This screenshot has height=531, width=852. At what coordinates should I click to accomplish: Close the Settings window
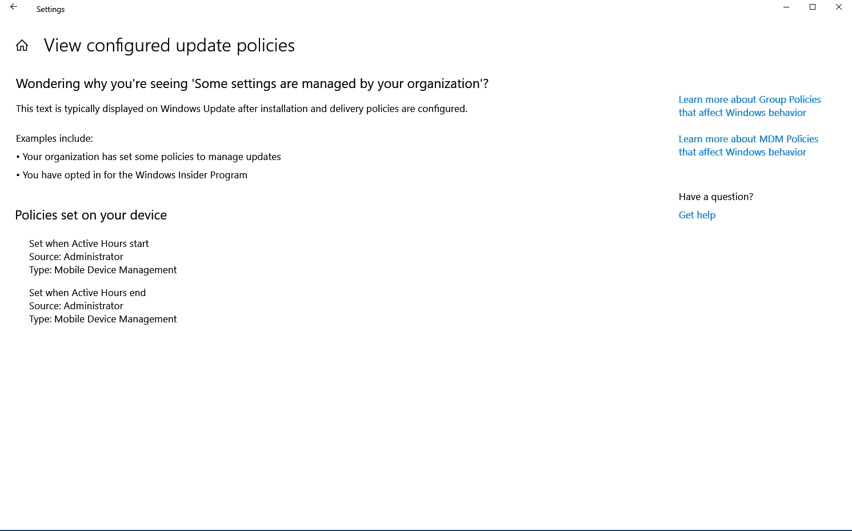tap(838, 7)
